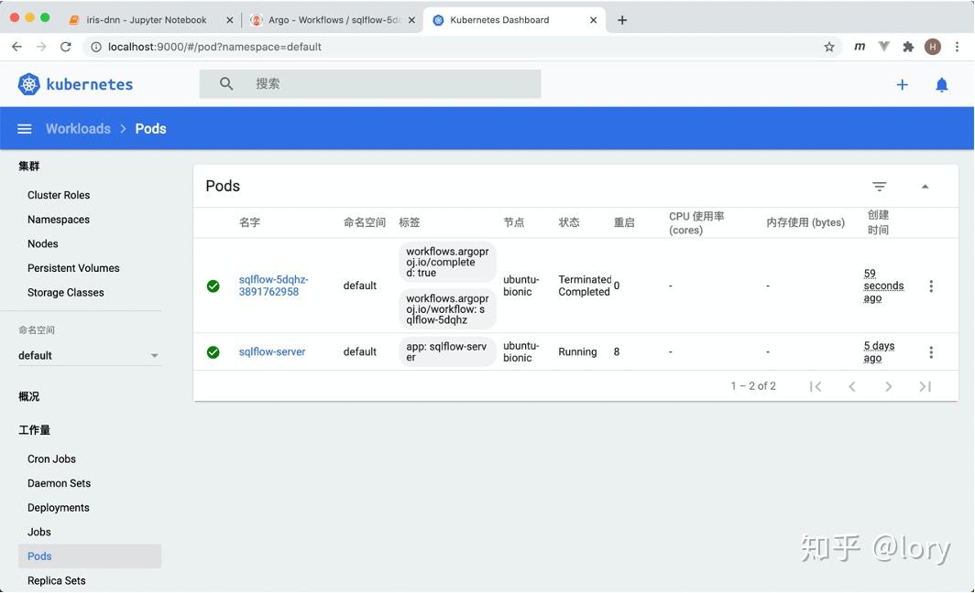Click the hamburger navigation menu icon
Viewport: 975px width, 593px height.
coord(24,128)
